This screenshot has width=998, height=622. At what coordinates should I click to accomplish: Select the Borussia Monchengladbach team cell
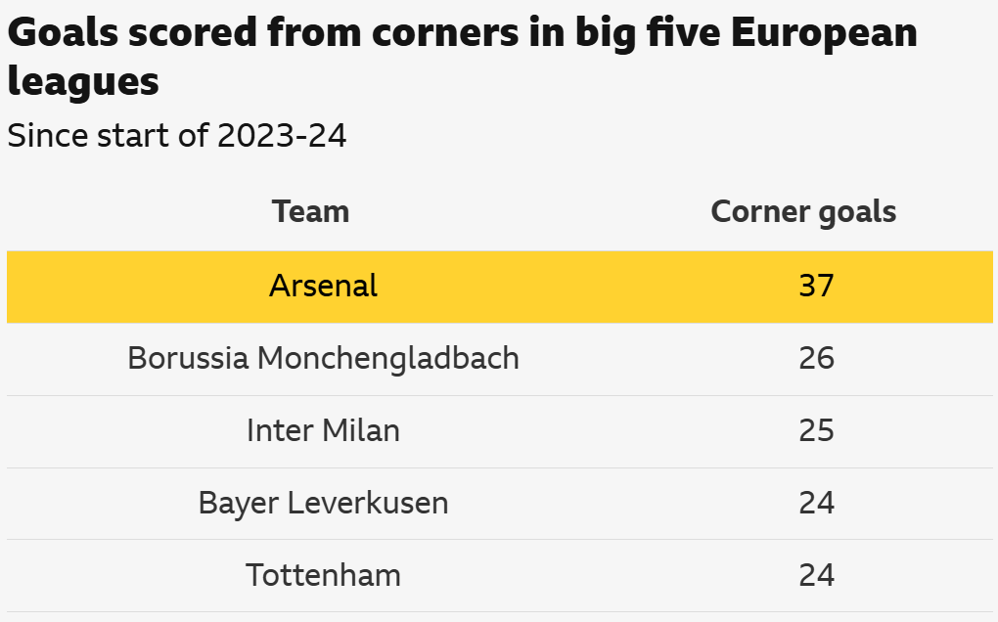click(323, 359)
